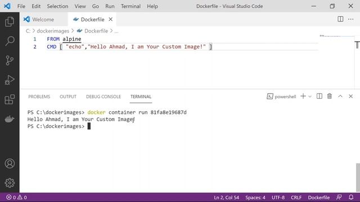Click the errors count in status bar
Image resolution: width=360 pixels, height=202 pixels.
click(11, 197)
